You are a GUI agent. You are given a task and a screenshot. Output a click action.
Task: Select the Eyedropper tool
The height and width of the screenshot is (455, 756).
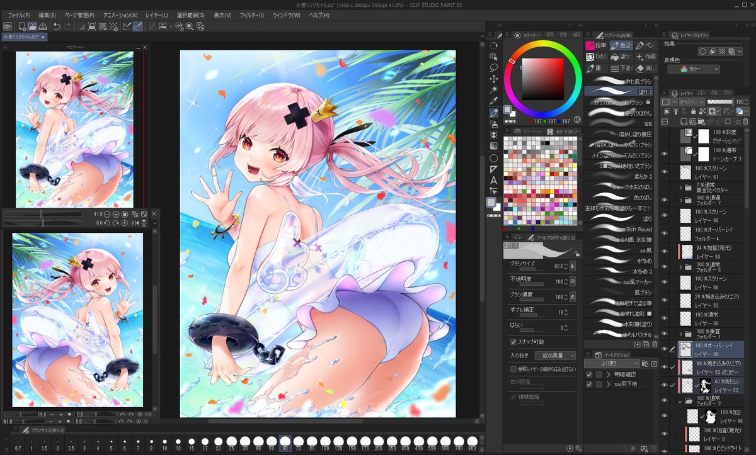coord(494,101)
